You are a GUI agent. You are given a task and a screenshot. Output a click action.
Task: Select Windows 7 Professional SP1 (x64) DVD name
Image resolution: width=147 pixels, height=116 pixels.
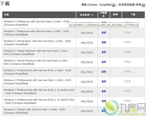37,72
